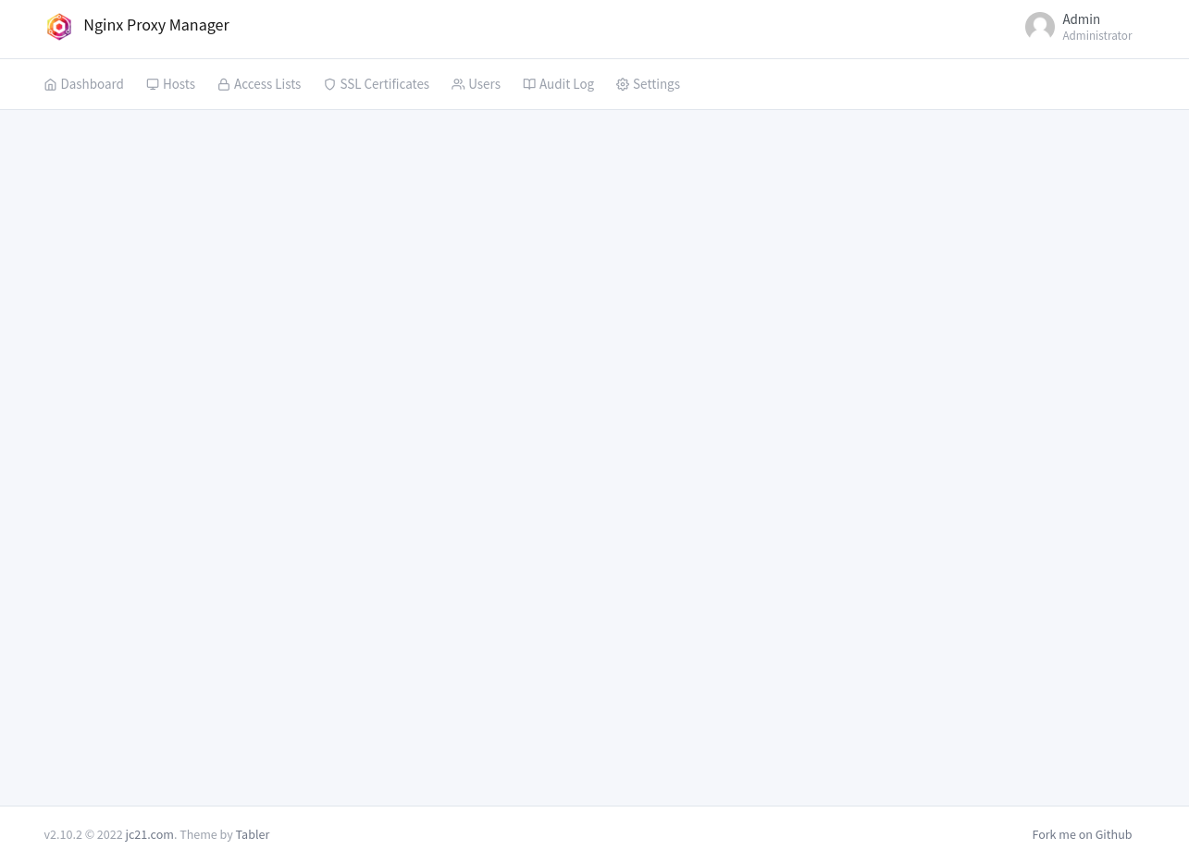This screenshot has height=862, width=1189.
Task: Open the Tabler theme link
Action: [x=253, y=834]
